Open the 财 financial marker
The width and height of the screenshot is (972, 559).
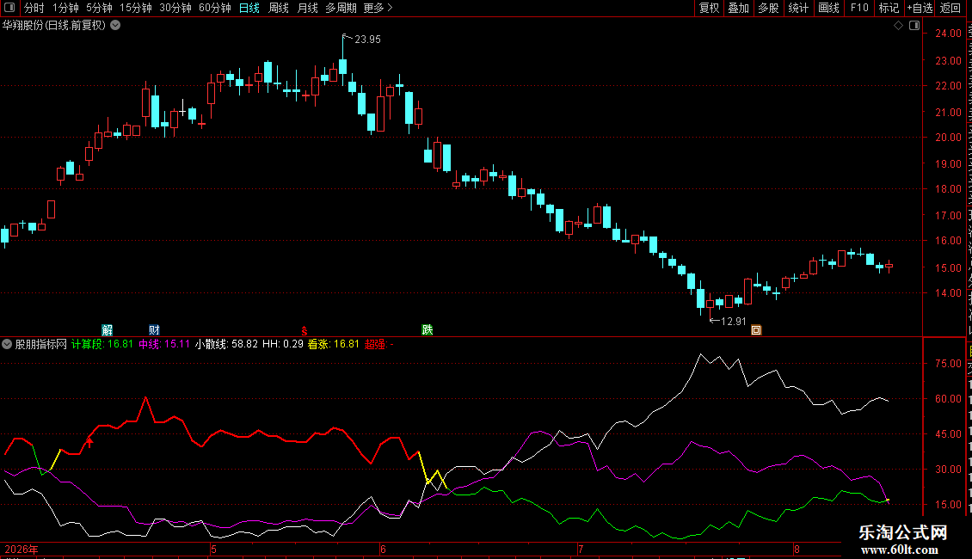(x=154, y=329)
